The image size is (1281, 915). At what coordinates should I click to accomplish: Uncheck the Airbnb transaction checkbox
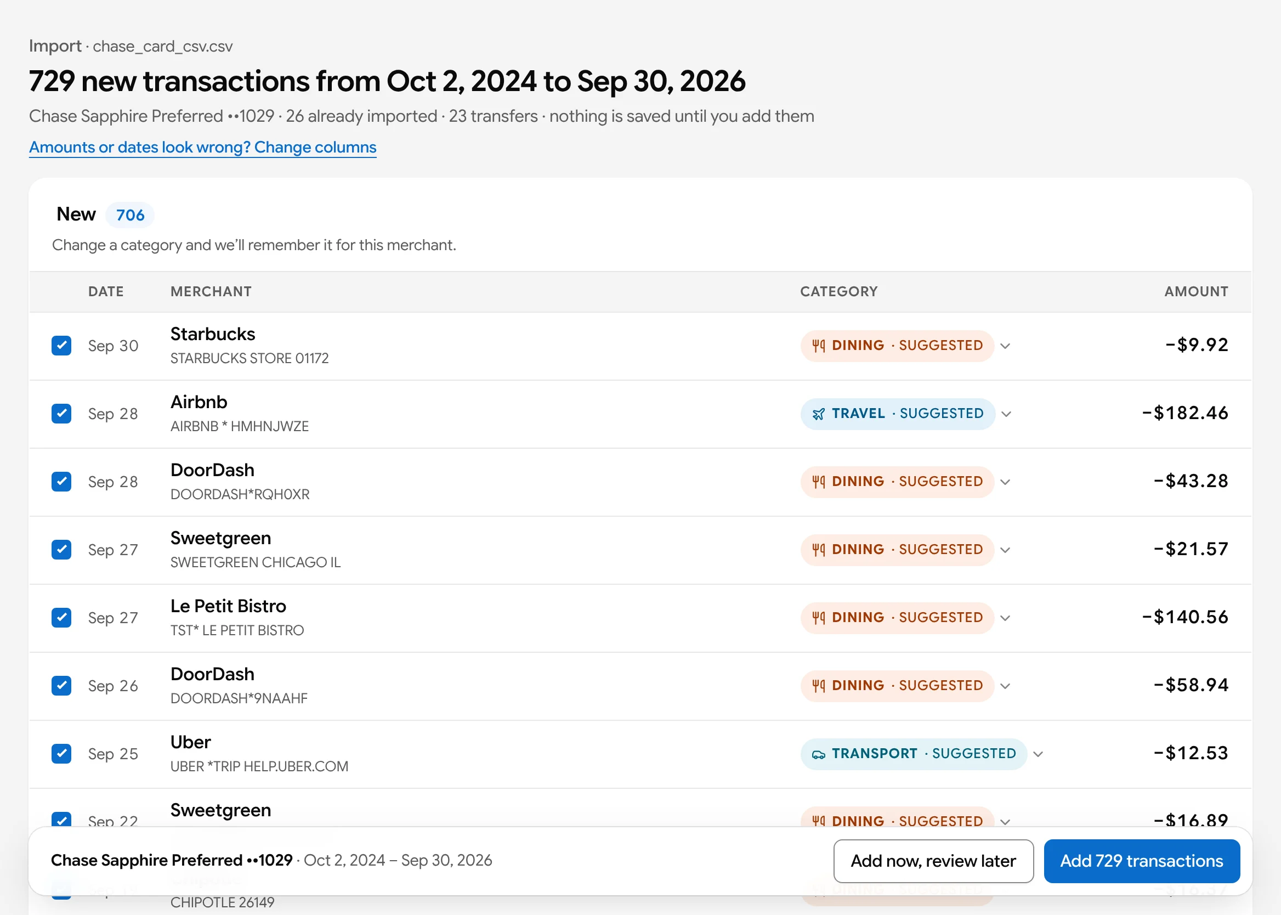pyautogui.click(x=61, y=414)
